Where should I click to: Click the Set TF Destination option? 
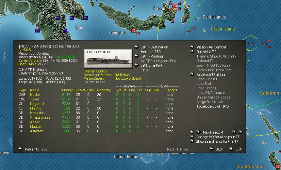coord(154,47)
